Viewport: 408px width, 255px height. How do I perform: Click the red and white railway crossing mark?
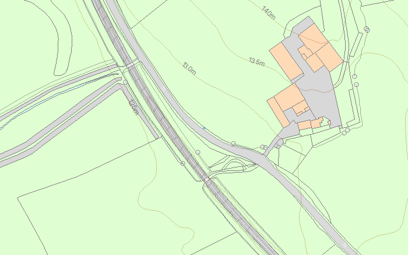pos(207,180)
